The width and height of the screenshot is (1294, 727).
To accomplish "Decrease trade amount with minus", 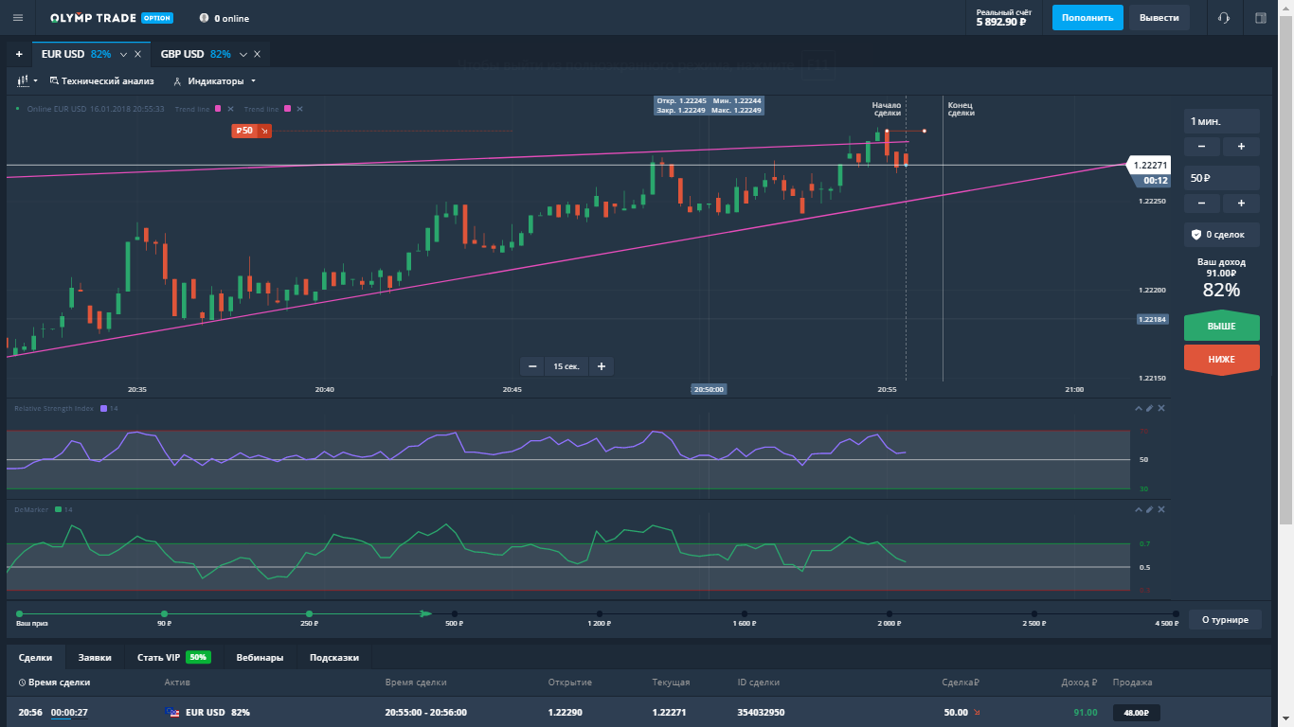I will coord(1202,204).
